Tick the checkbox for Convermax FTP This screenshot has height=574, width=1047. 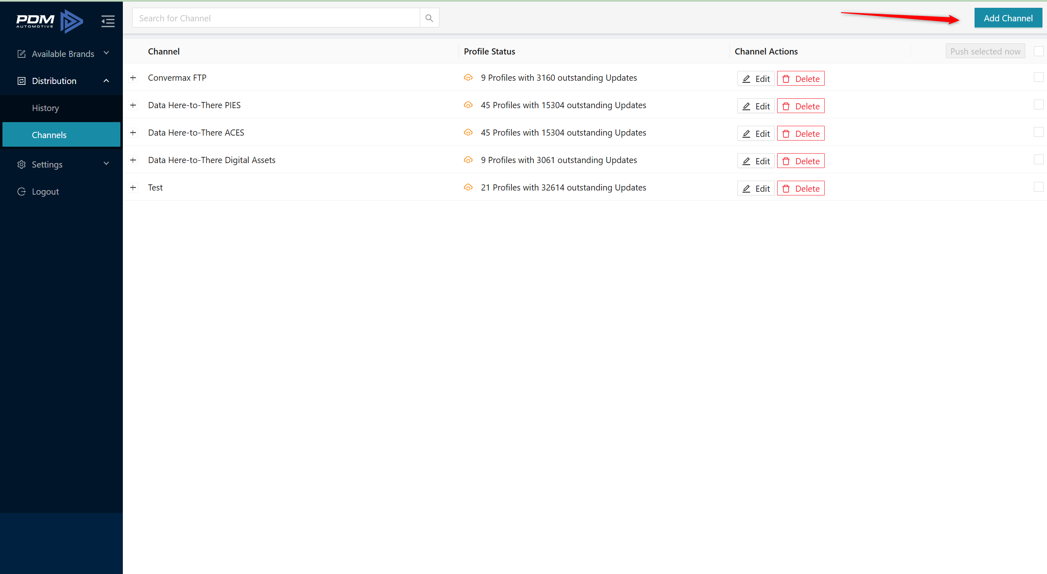1038,77
